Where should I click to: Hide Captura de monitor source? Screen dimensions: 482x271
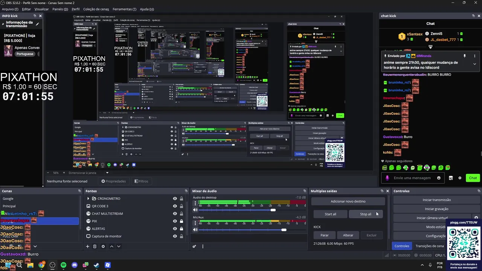[175, 236]
